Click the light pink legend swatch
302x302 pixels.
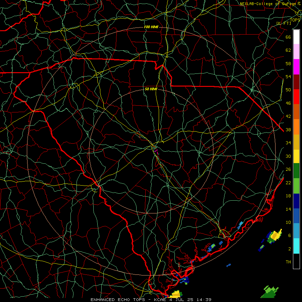click(296, 52)
